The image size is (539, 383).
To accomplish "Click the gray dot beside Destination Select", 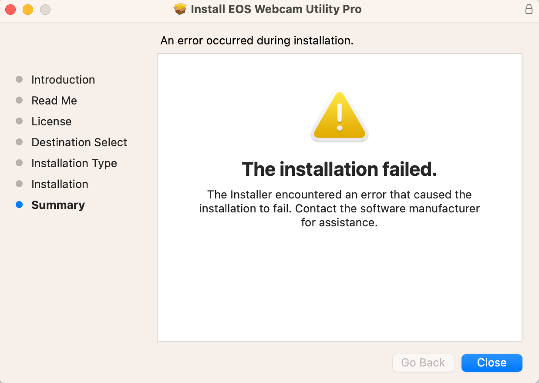I will pos(19,142).
